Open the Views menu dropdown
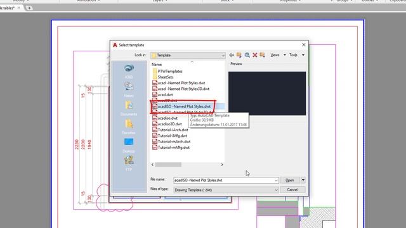 pos(278,55)
